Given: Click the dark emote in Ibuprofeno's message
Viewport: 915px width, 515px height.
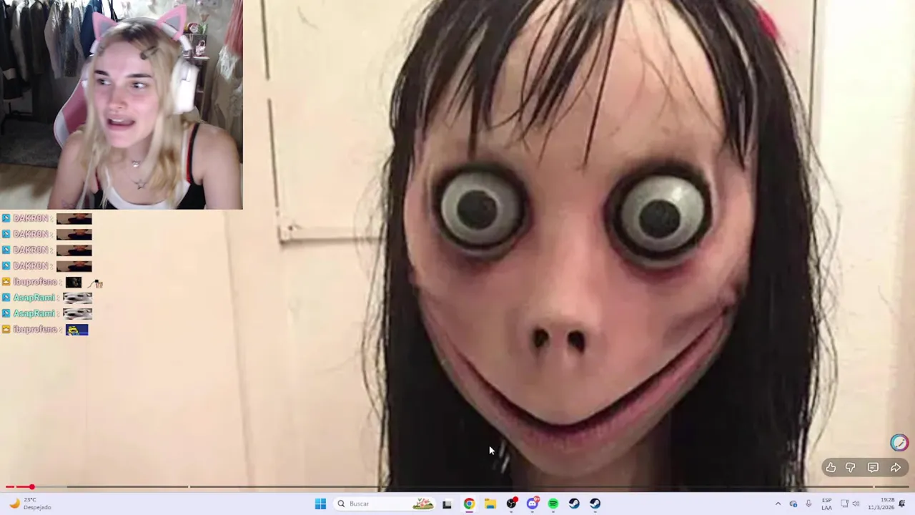Looking at the screenshot, I should [74, 282].
